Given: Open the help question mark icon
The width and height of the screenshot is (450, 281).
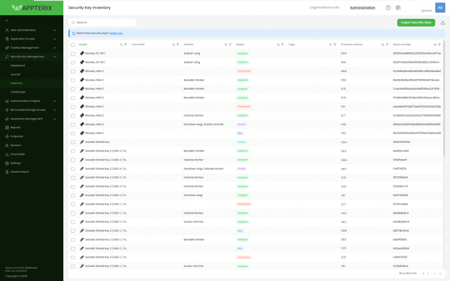Looking at the screenshot, I should point(388,8).
